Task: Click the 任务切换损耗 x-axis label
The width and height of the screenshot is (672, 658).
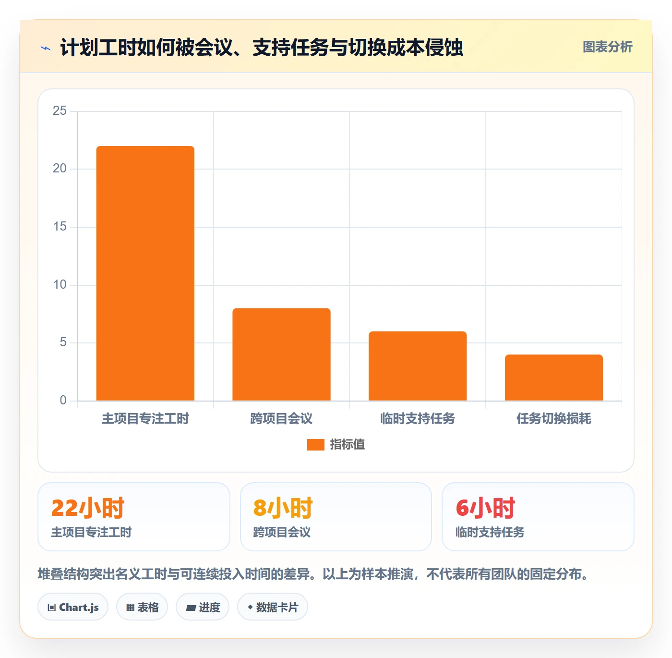Action: tap(554, 419)
